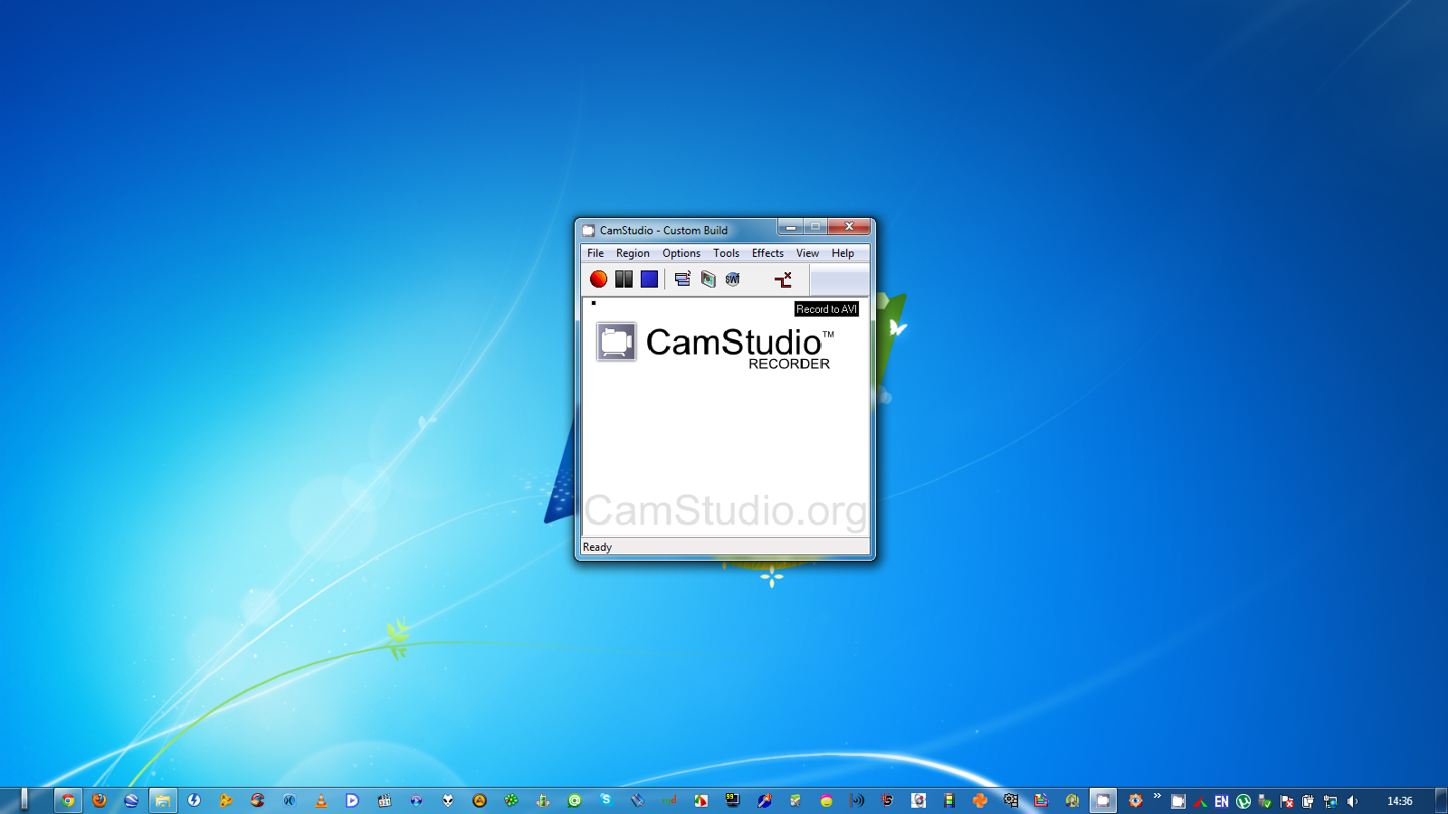Toggle the view mode toolbar icon
This screenshot has width=1448, height=814.
[x=682, y=279]
